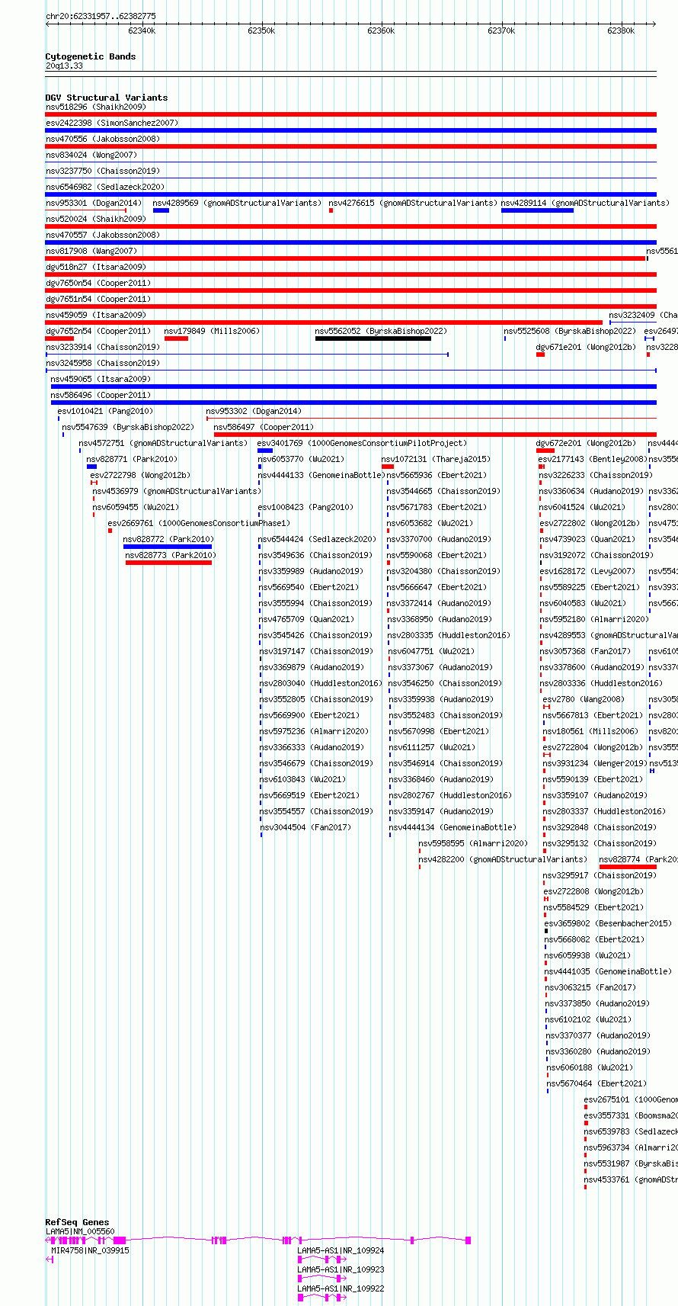Click nsv459059 (Itsara2009) label
This screenshot has height=1306, width=678.
point(96,316)
